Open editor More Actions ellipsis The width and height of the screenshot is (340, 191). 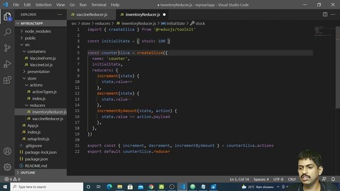click(333, 14)
